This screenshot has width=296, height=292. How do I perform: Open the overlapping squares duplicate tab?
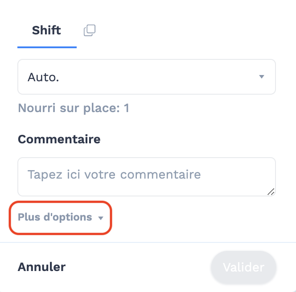[90, 30]
